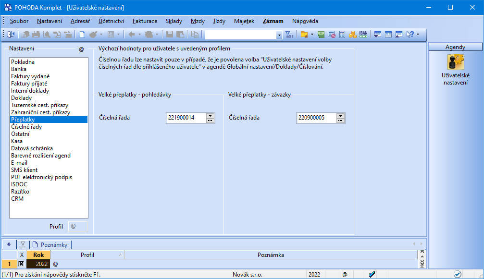Click into the toolbar search input field
Image resolution: width=484 pixels, height=279 pixels.
[241, 35]
